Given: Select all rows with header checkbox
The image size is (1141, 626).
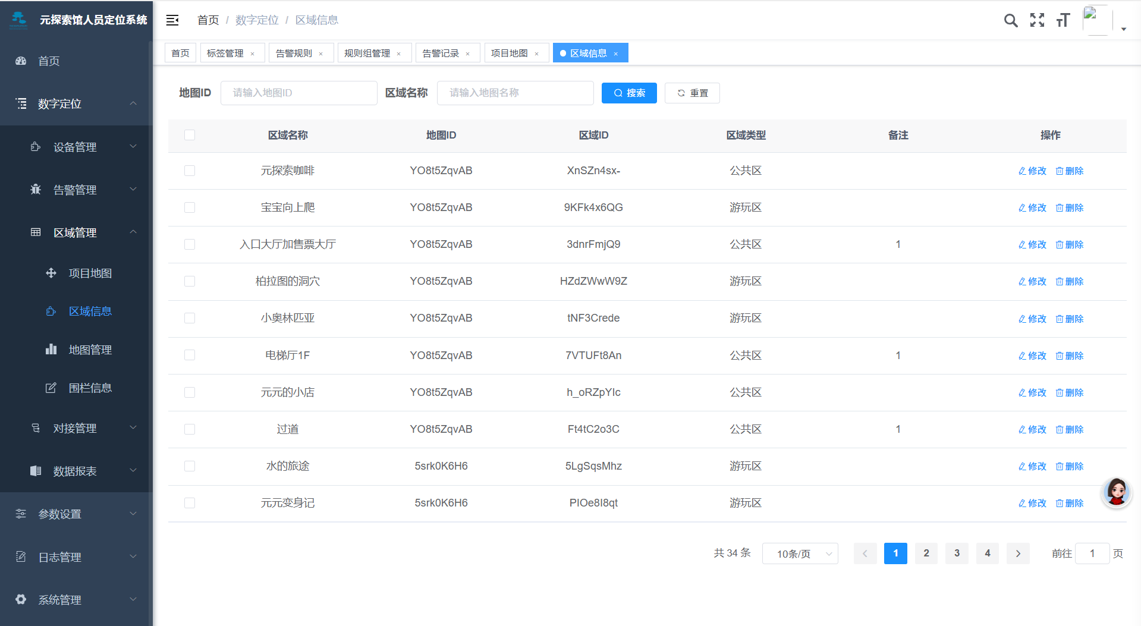Looking at the screenshot, I should (190, 136).
